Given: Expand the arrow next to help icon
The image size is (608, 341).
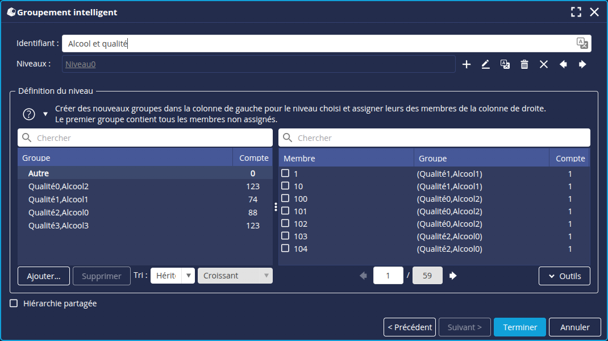Looking at the screenshot, I should pyautogui.click(x=45, y=114).
